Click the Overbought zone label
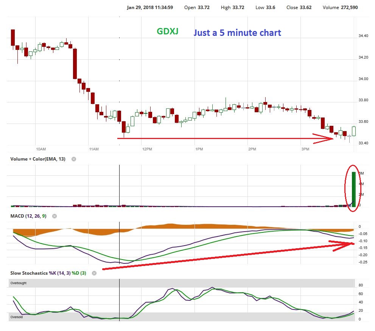This screenshot has height=331, width=375. tap(19, 283)
